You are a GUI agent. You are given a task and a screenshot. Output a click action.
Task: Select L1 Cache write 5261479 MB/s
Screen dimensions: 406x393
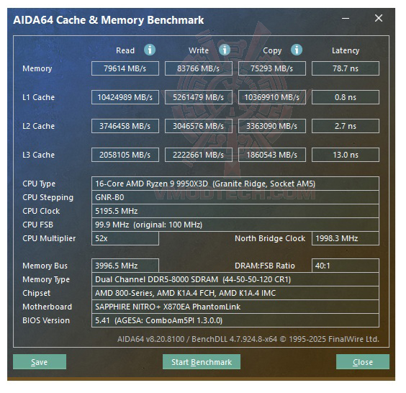click(x=199, y=97)
